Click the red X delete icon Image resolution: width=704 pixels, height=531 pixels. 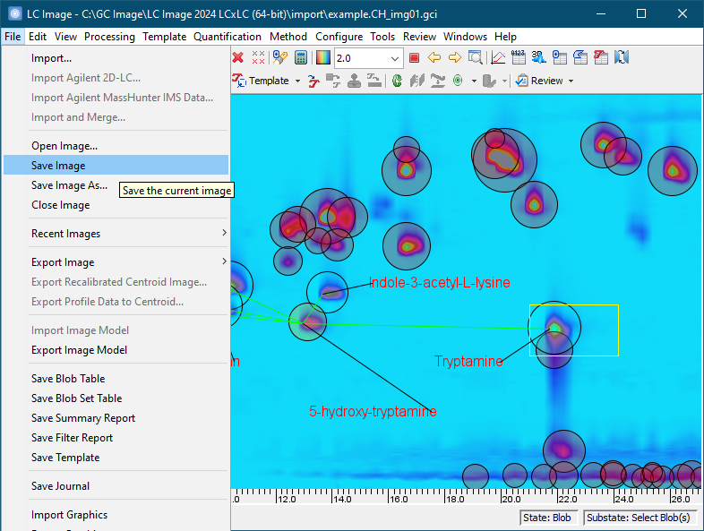pyautogui.click(x=238, y=58)
